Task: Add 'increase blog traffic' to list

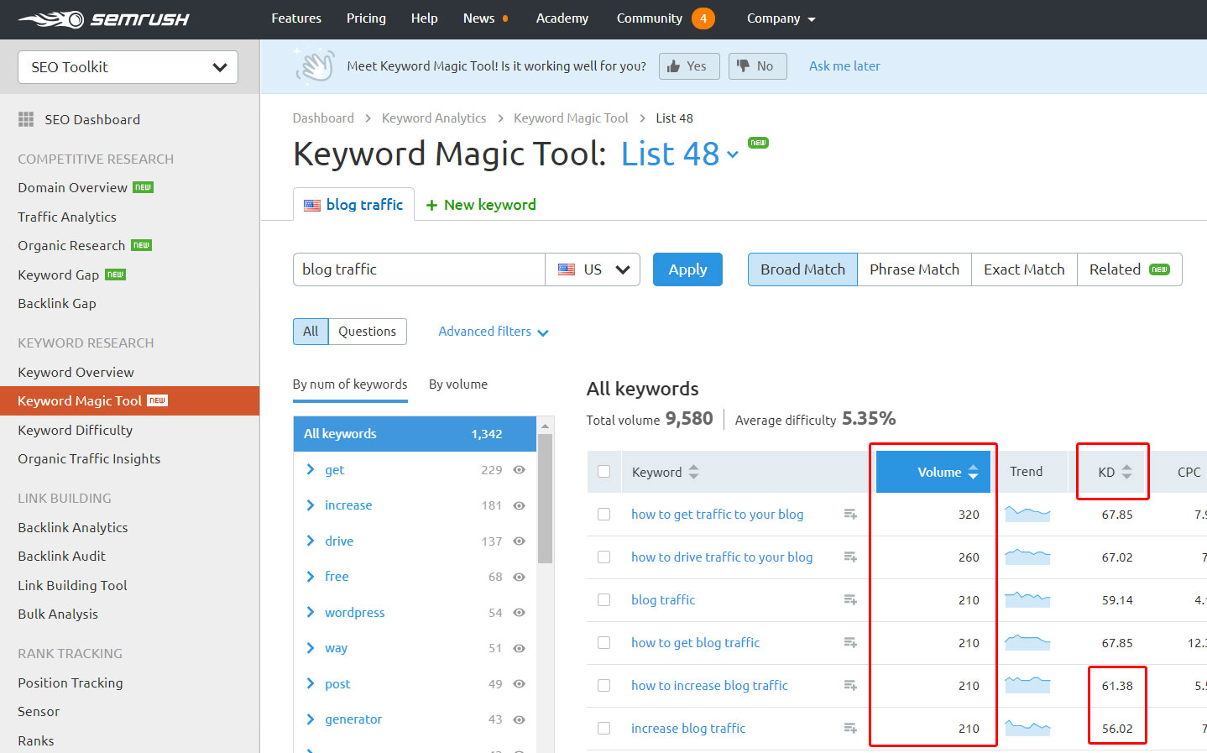Action: point(850,728)
